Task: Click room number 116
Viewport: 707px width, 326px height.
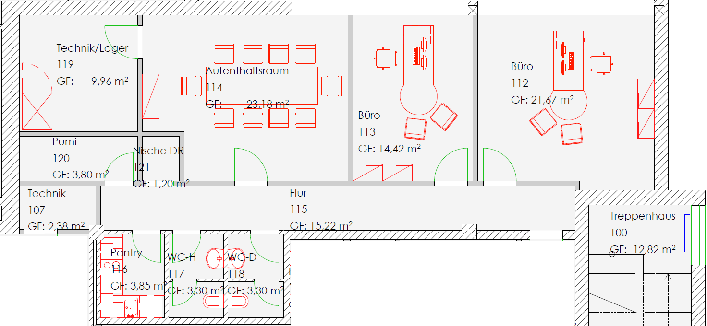Action: [x=120, y=269]
